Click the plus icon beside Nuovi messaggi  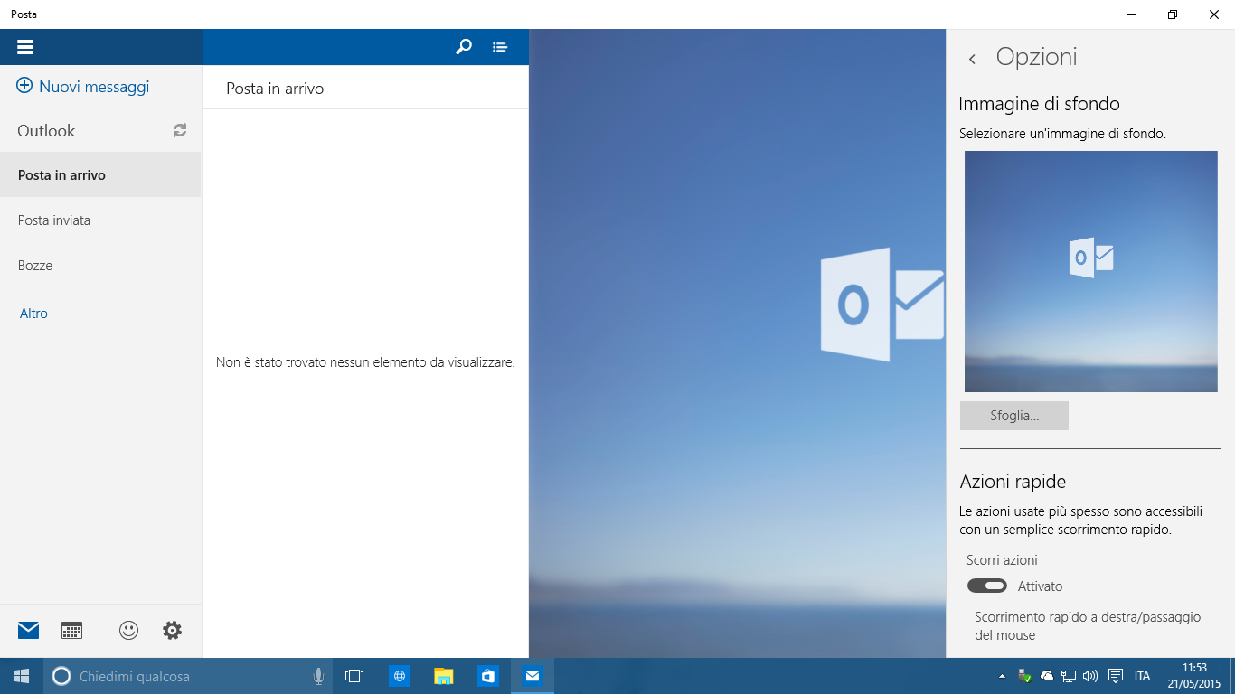click(x=24, y=87)
